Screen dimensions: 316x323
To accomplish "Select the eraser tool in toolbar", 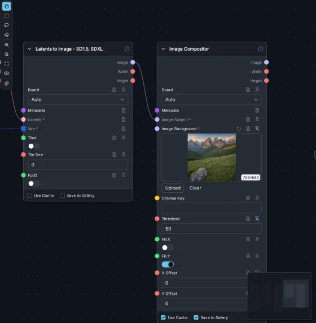I will 7,34.
